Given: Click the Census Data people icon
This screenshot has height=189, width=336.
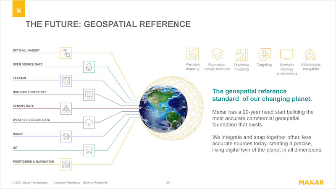Looking at the screenshot, I should click(x=66, y=109).
